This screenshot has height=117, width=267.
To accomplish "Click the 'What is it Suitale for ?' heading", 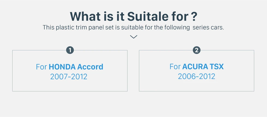I will (x=133, y=16).
